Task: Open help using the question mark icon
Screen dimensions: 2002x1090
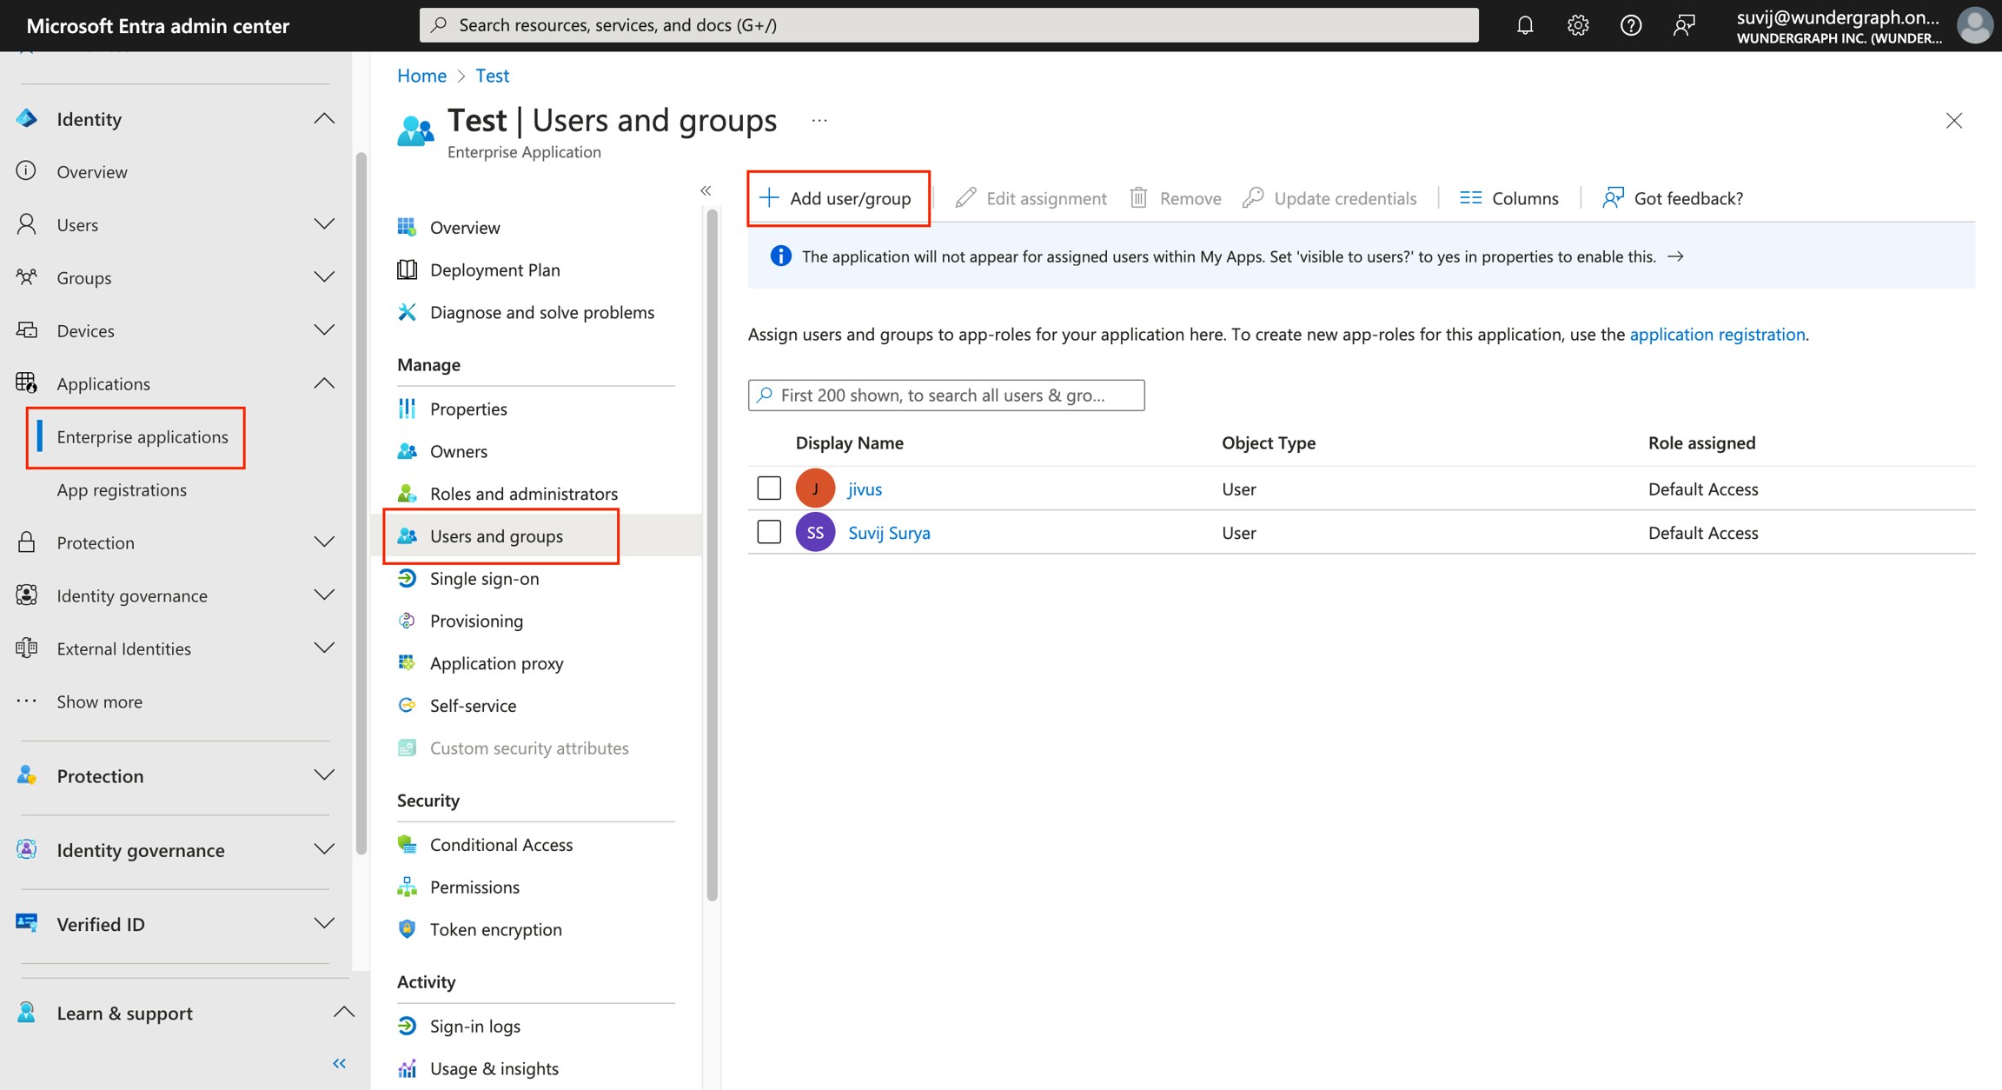Action: pyautogui.click(x=1631, y=25)
